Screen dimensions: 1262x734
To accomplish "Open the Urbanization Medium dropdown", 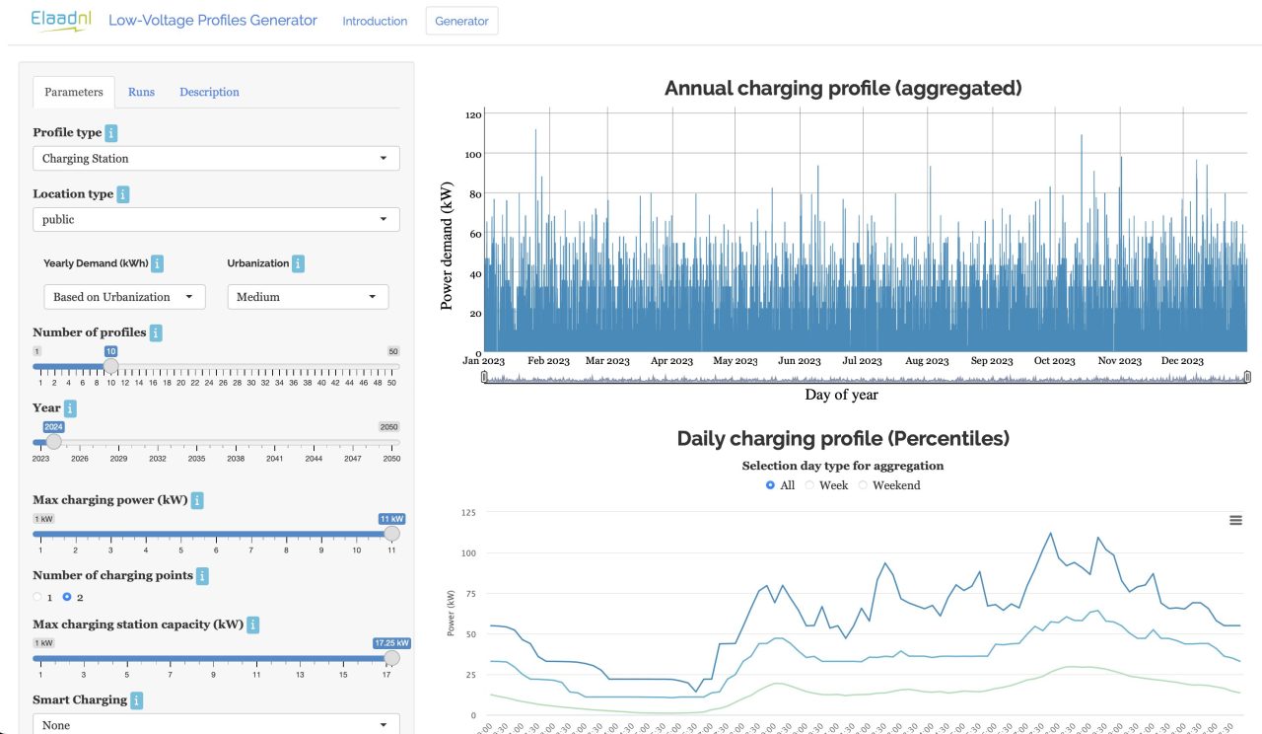I will 308,297.
